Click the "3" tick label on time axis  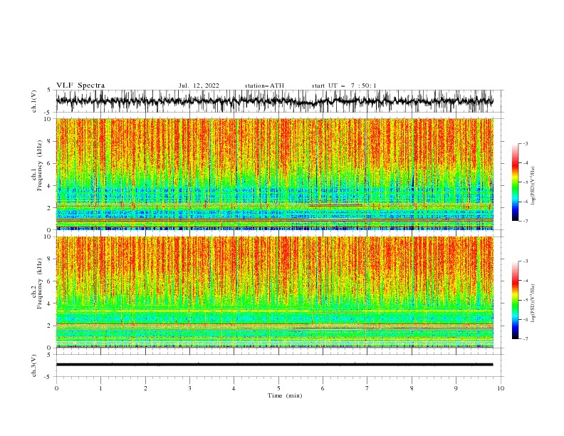tap(189, 388)
